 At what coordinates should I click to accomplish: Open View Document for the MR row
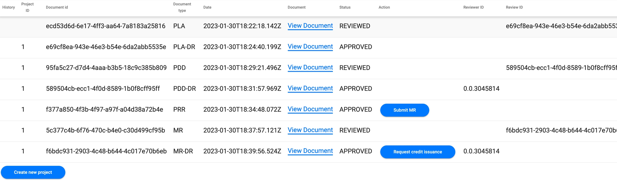tap(310, 130)
